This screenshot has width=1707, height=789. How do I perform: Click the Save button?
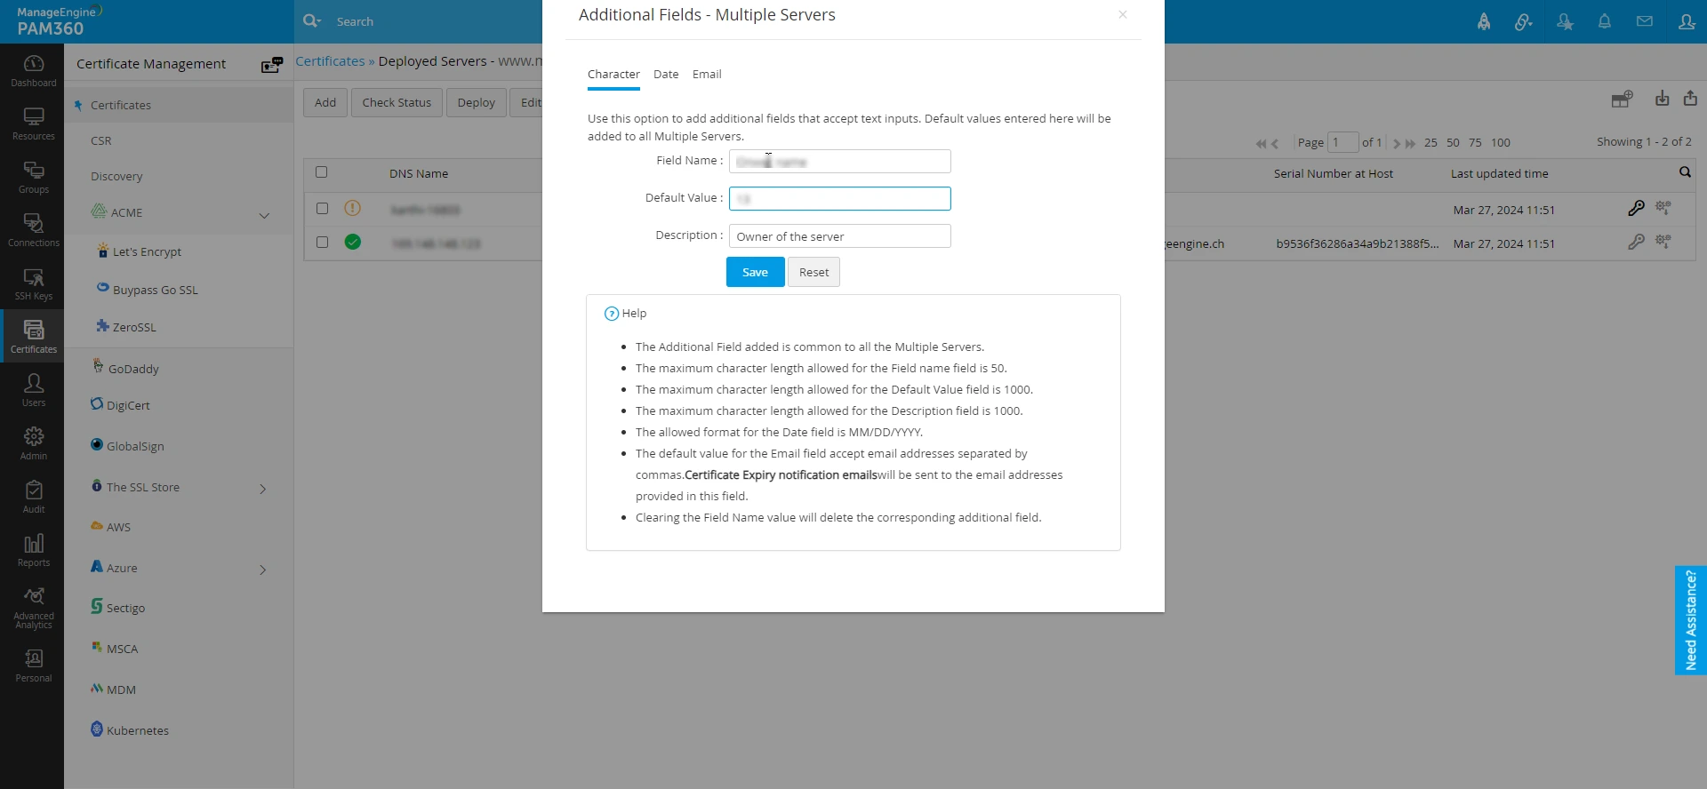point(755,272)
